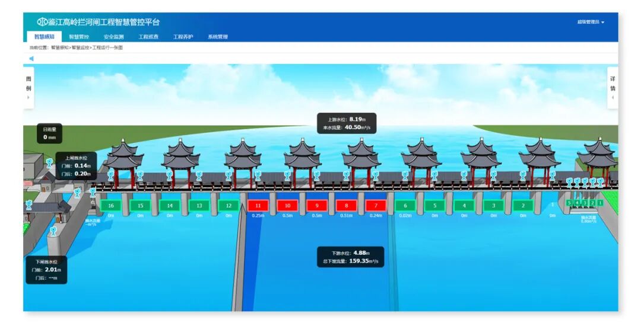
Task: Select large green gate 5 on the dam
Action: pos(434,206)
